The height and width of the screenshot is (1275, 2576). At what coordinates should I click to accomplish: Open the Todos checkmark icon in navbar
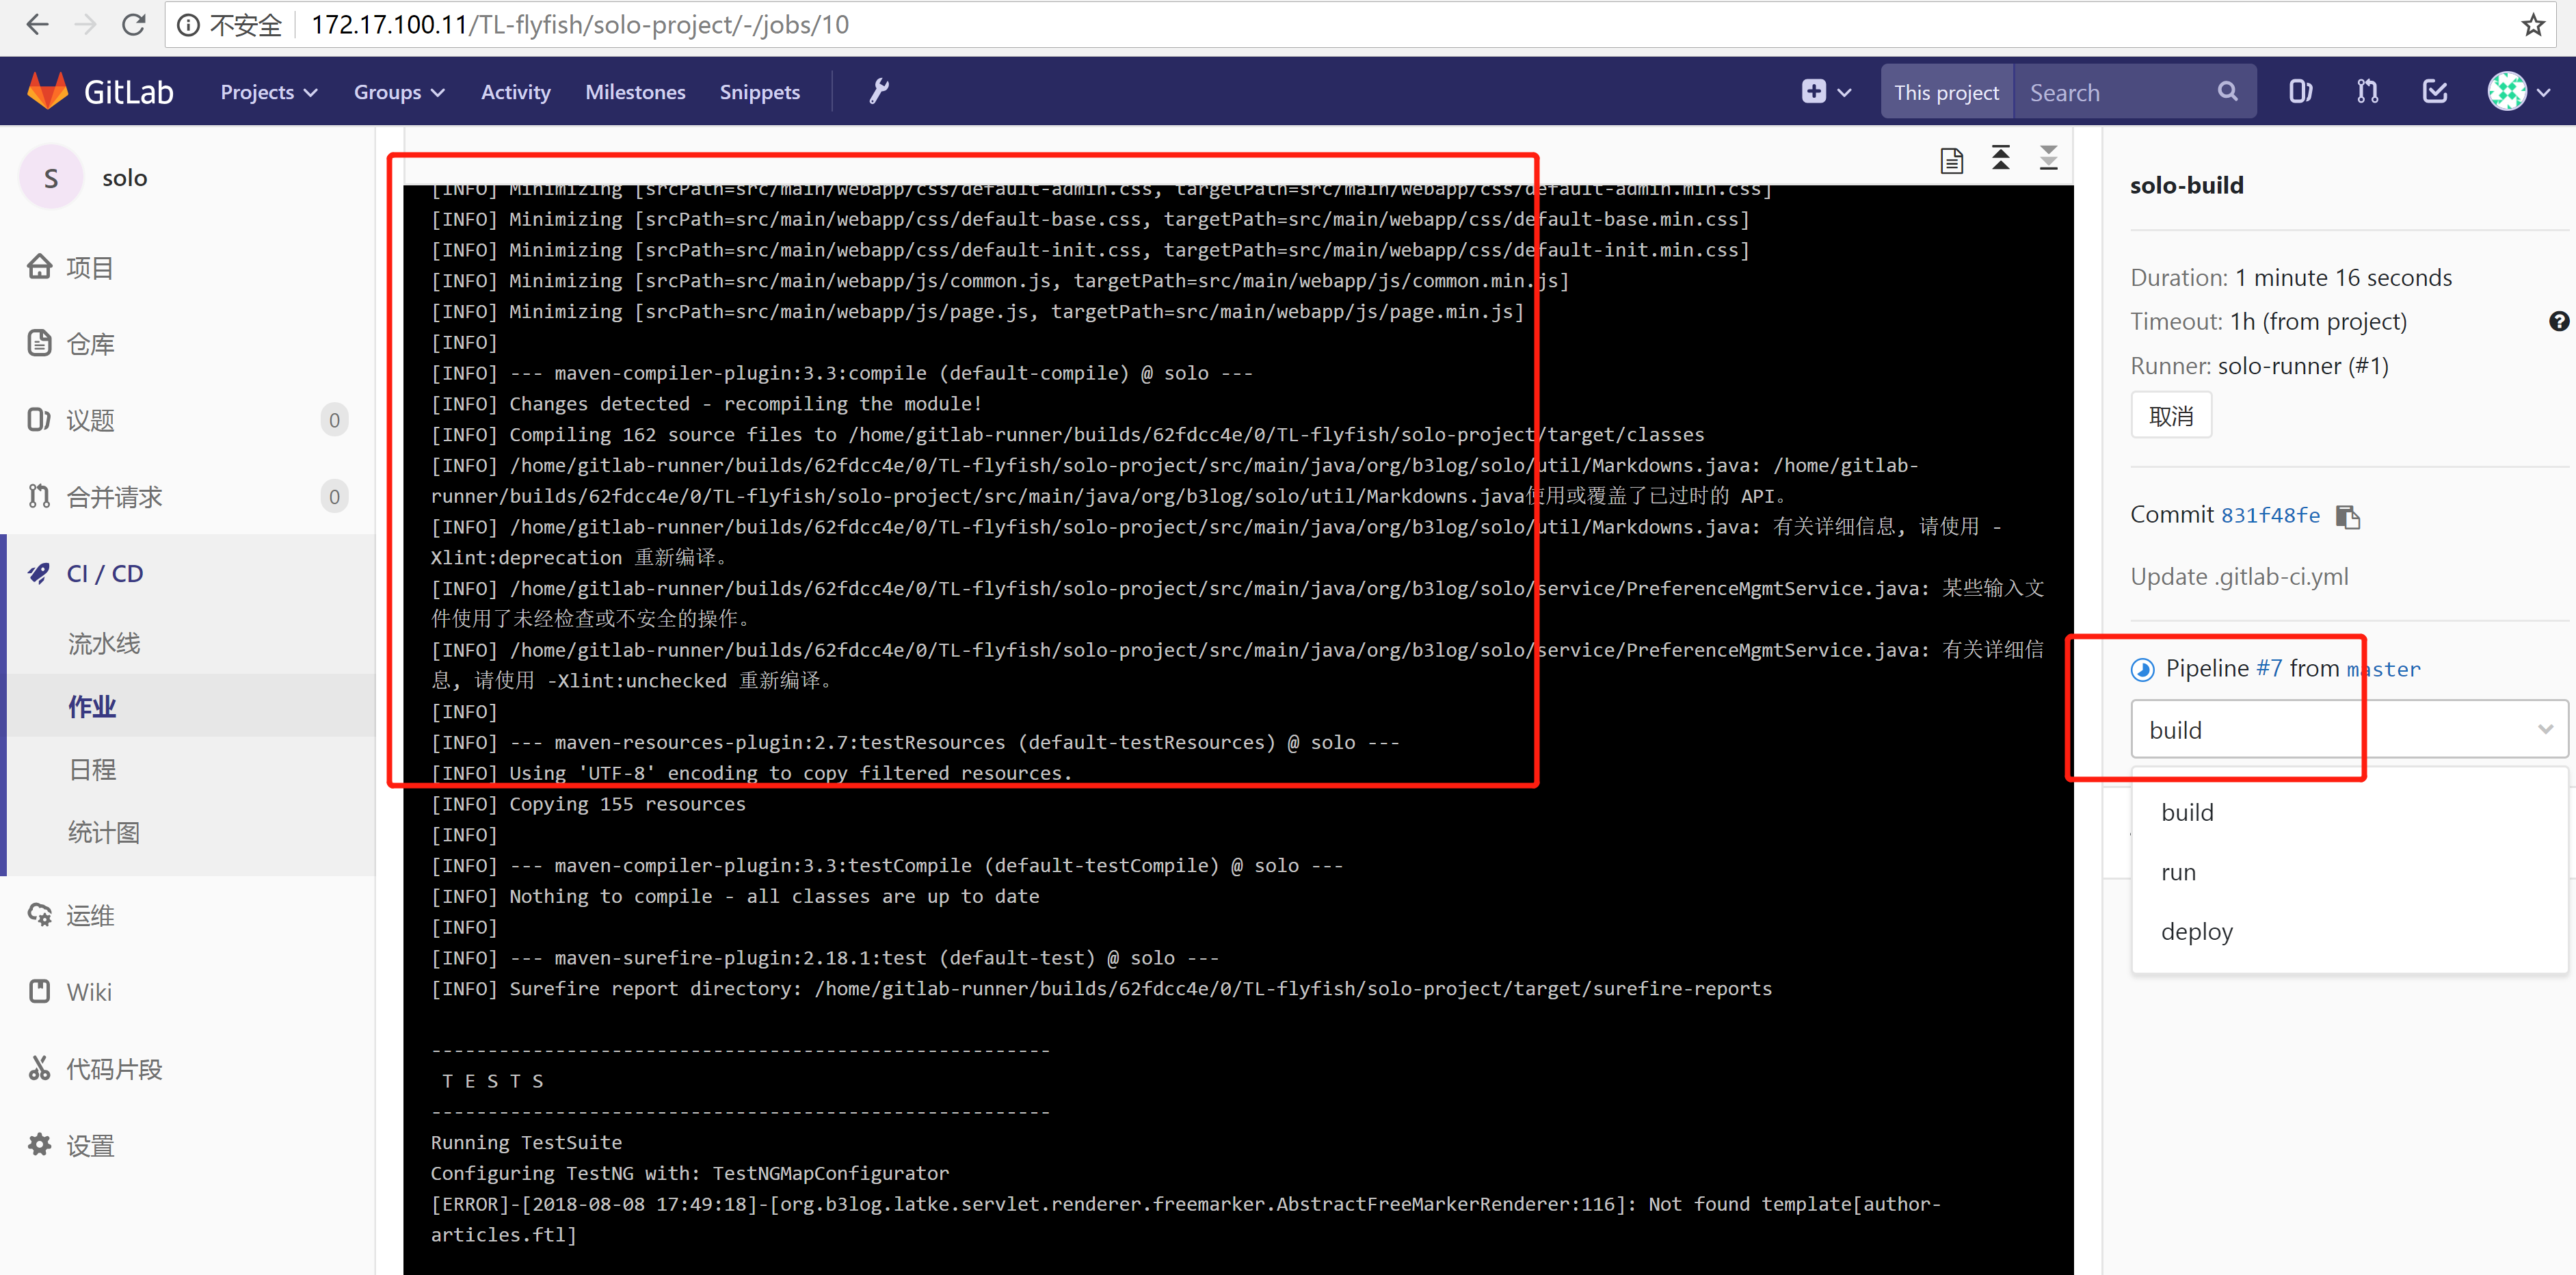pyautogui.click(x=2434, y=91)
